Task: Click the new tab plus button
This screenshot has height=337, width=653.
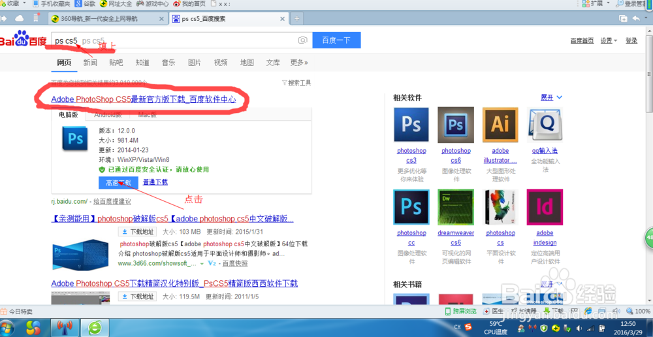Action: click(x=296, y=18)
